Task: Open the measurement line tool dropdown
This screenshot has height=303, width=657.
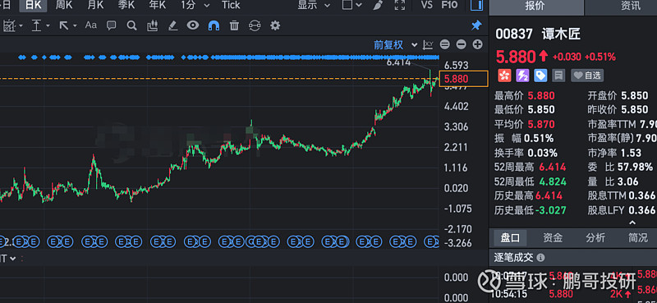Action: click(40, 26)
